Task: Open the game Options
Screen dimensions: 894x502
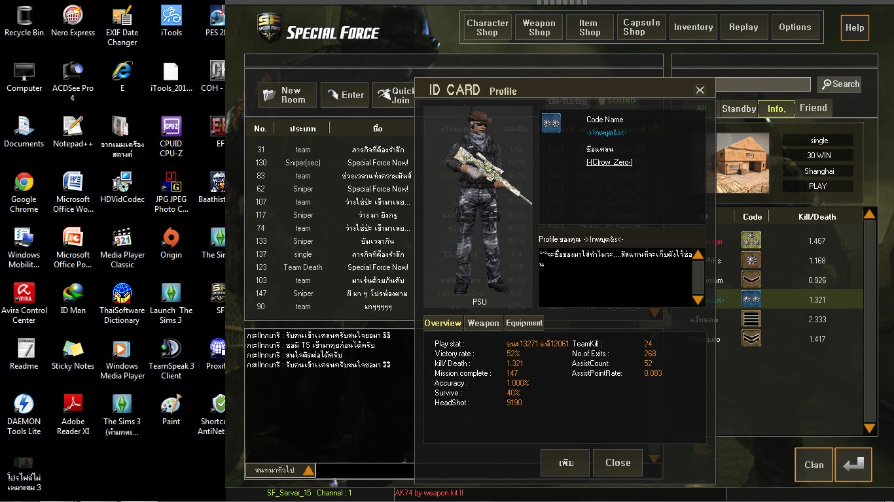Action: point(795,27)
